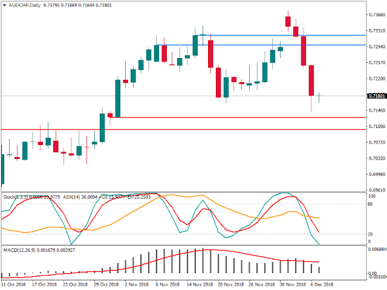Select the upper red support line

click(238, 117)
